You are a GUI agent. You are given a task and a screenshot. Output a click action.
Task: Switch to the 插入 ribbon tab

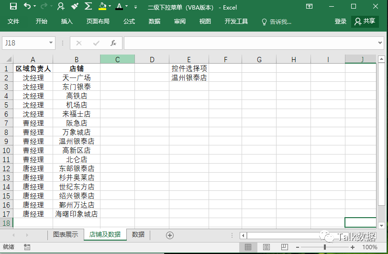tap(67, 22)
